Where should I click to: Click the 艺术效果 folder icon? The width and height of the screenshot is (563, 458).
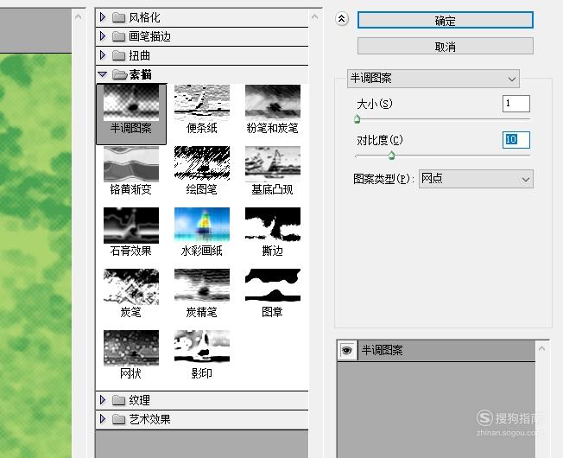[x=118, y=419]
